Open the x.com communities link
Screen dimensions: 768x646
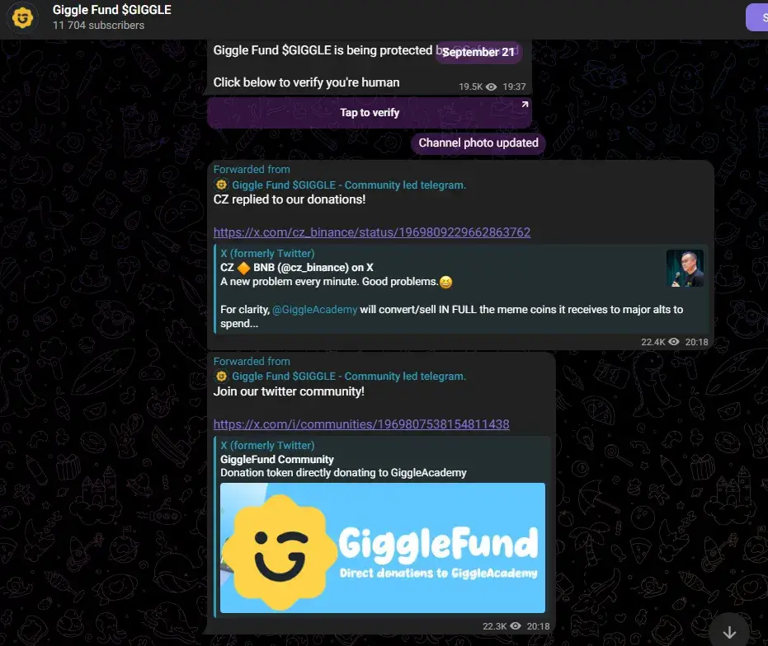[x=361, y=424]
